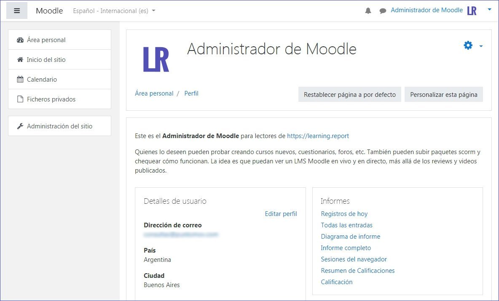Click the Argentina country value

[x=157, y=260]
